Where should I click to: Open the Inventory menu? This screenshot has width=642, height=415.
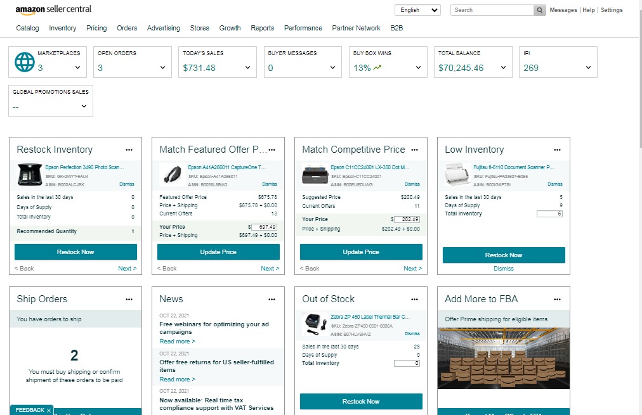63,28
